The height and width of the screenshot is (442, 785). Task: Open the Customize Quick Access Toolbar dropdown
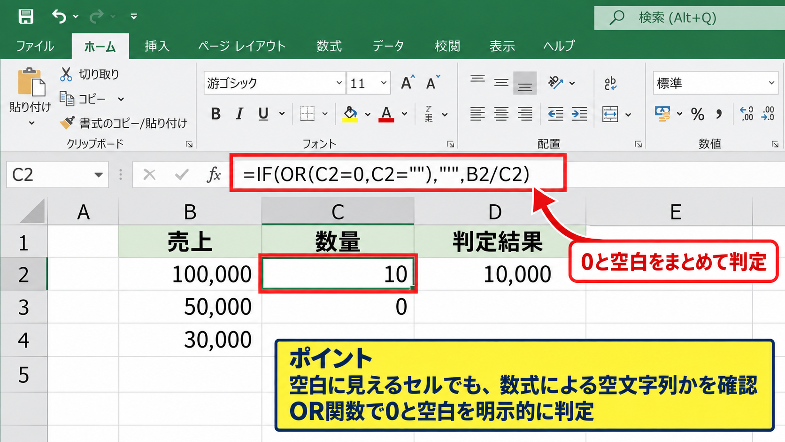click(x=134, y=16)
